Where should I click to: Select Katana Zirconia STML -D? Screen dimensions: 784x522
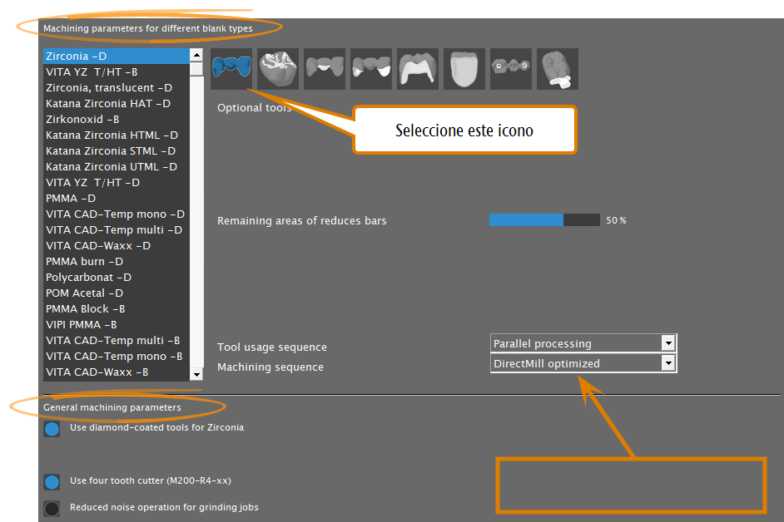117,150
